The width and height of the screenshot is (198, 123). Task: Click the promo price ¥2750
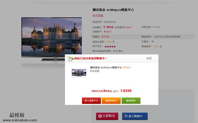(x=105, y=37)
